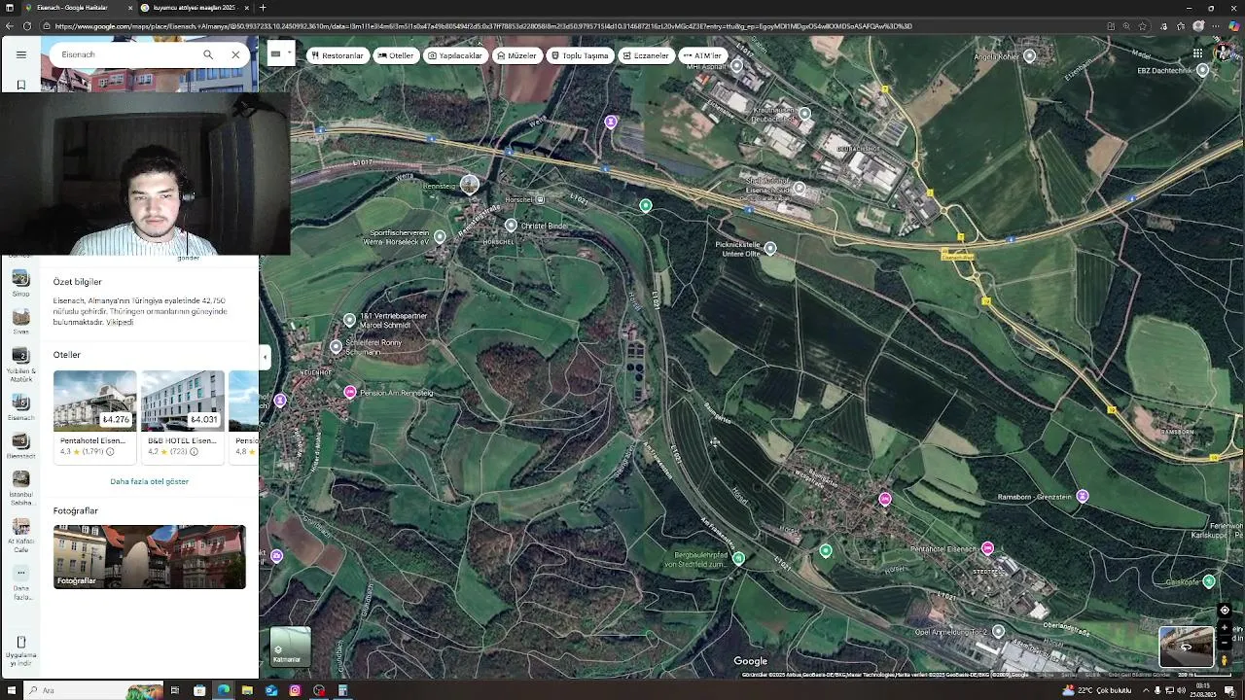Click Pentahotel Eisenach pink map pin
The height and width of the screenshot is (700, 1245).
point(987,548)
